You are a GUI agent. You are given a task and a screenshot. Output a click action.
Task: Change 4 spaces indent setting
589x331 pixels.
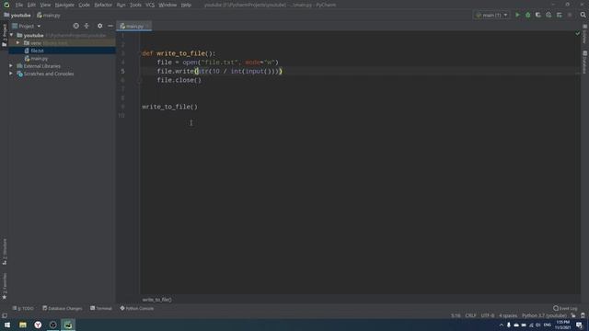tap(508, 315)
